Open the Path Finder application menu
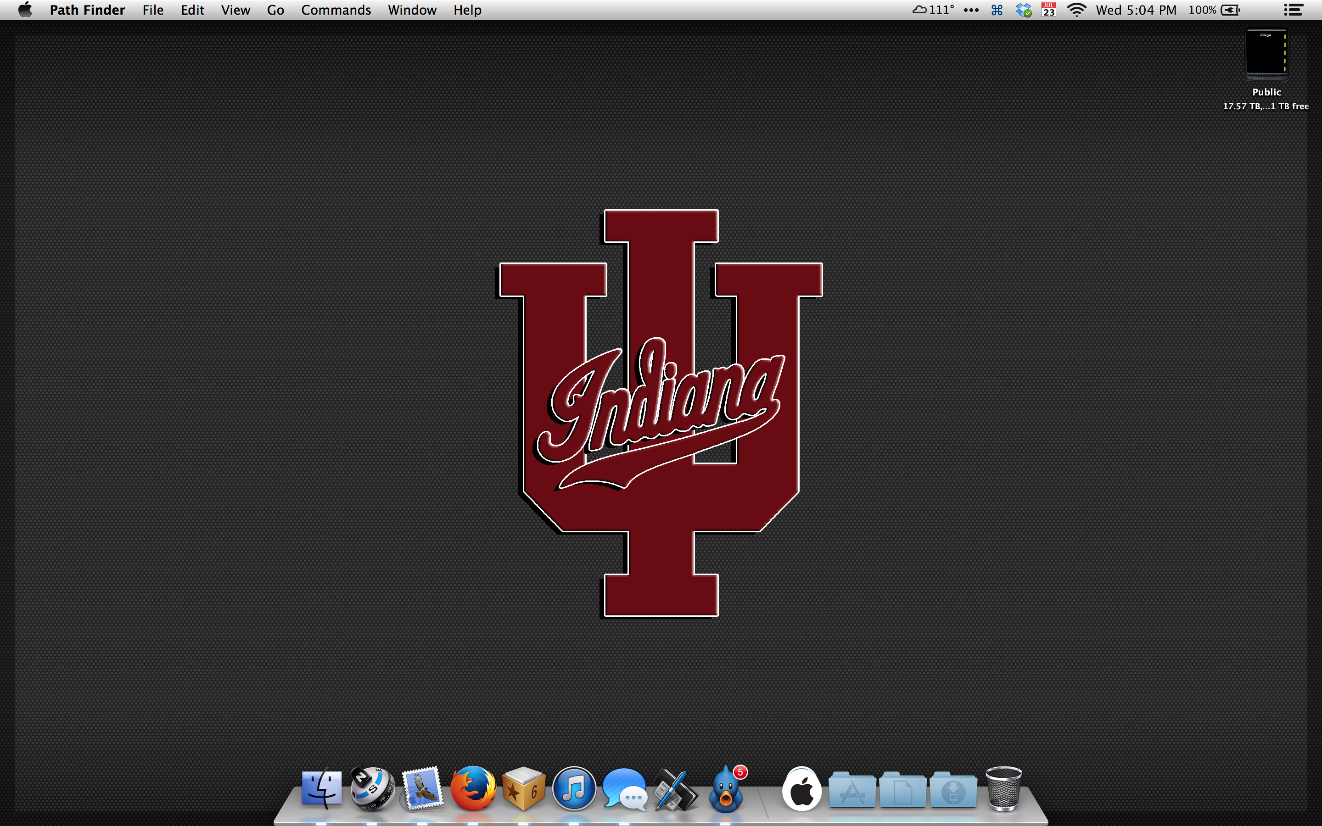 [x=87, y=10]
